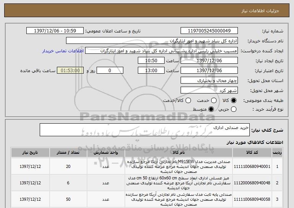Click the validity time field 13:00
The height and width of the screenshot is (208, 294).
tap(151, 71)
